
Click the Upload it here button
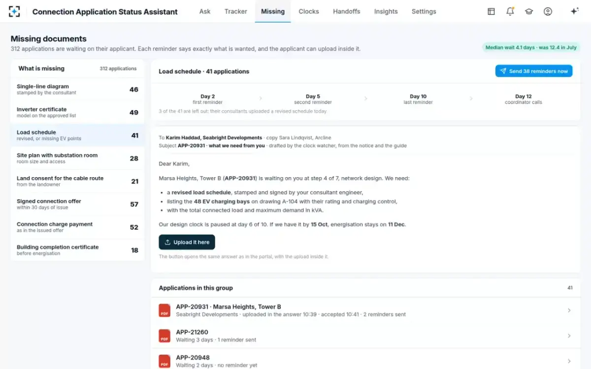coord(187,242)
